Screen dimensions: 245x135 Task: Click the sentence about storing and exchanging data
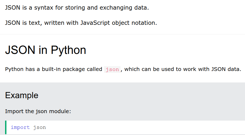click(x=77, y=7)
